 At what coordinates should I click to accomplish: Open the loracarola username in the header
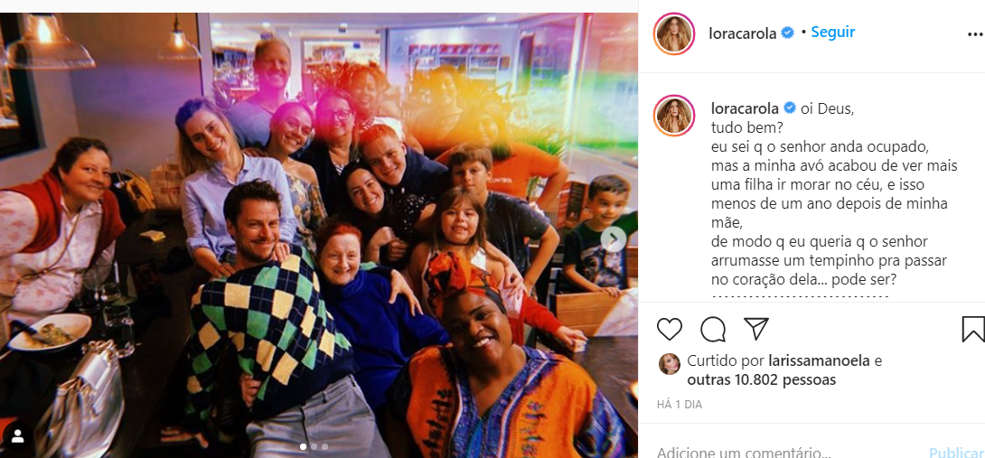[x=743, y=33]
